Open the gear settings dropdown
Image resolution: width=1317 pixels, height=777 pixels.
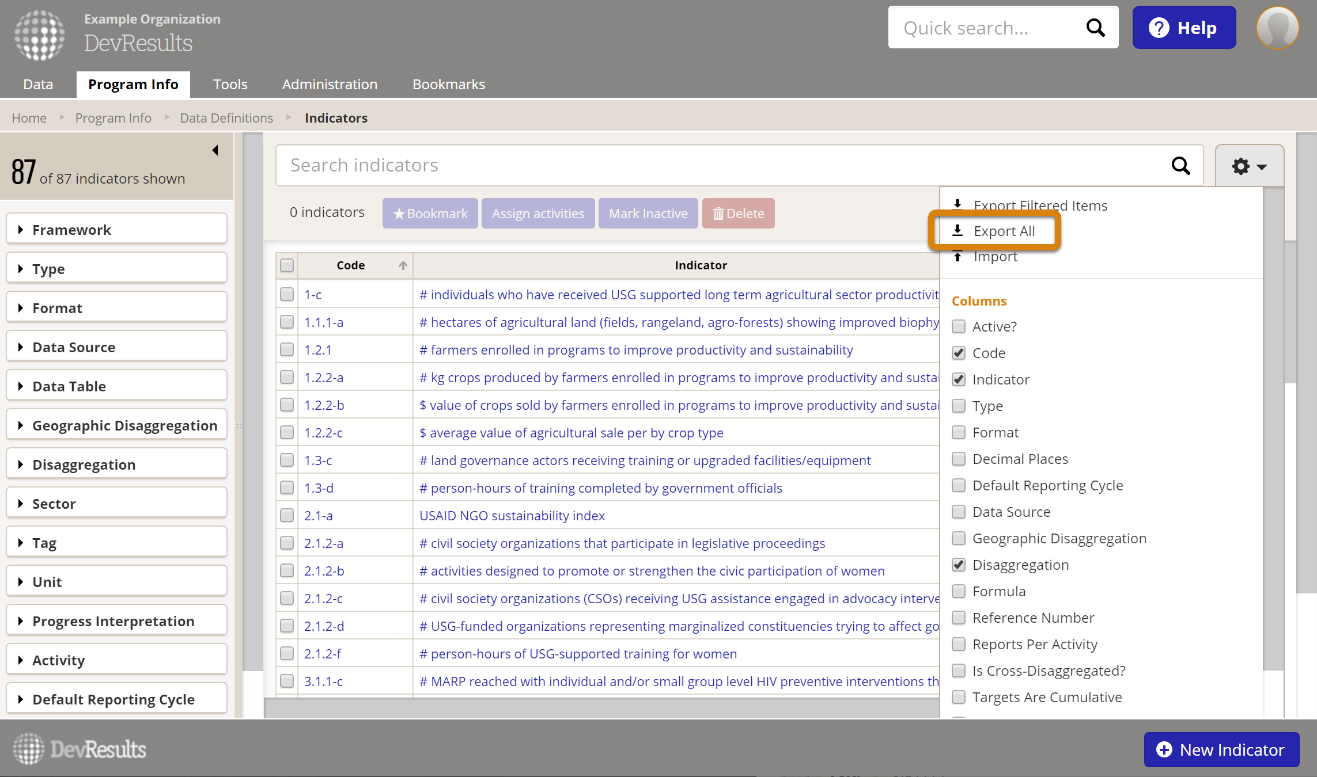(x=1249, y=166)
